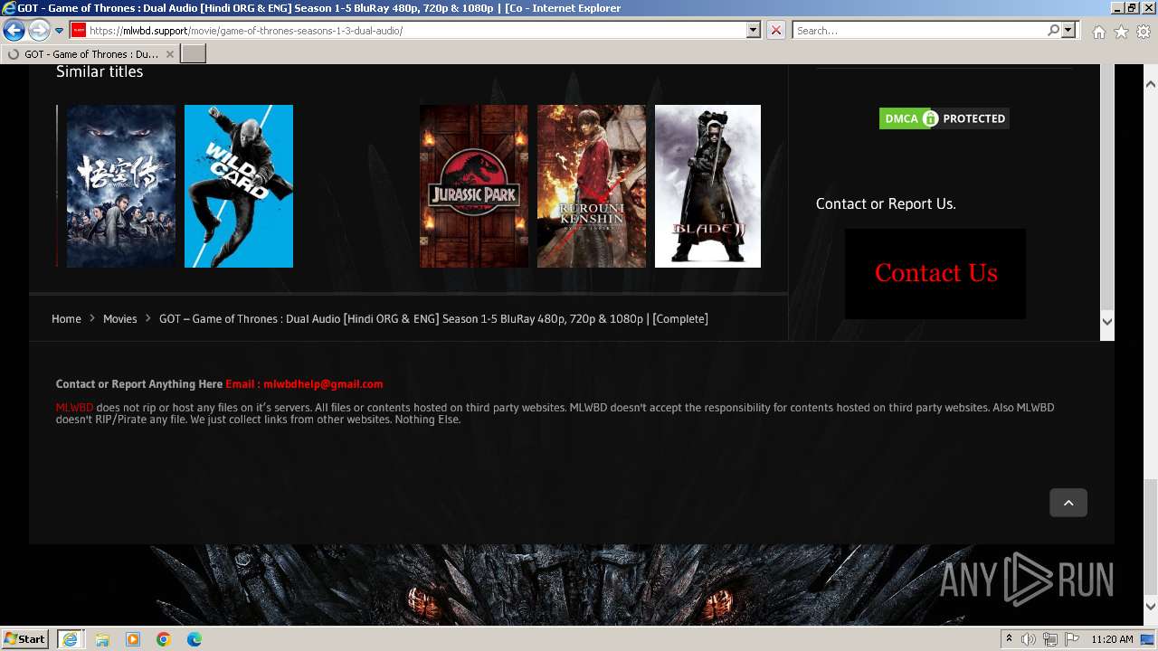Stop page loading with the X button

click(776, 30)
